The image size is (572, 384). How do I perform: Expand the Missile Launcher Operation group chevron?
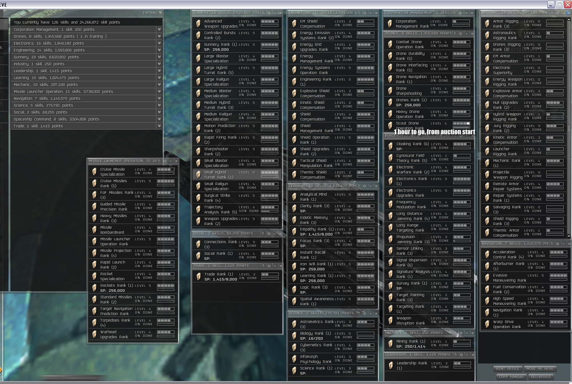159,91
